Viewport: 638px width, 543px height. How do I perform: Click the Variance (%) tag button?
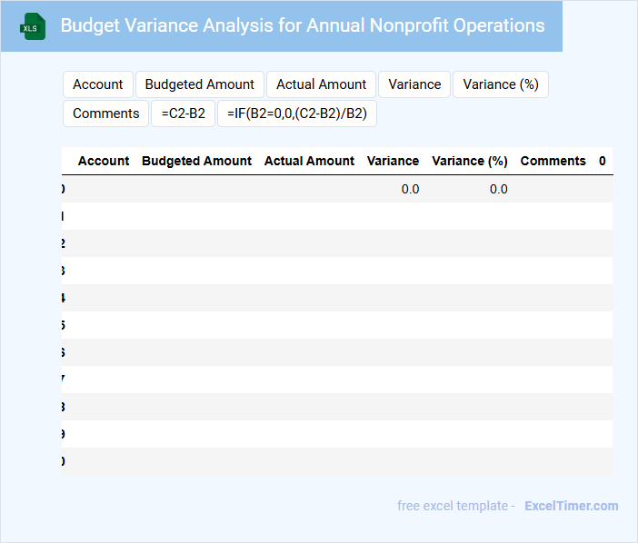click(501, 84)
